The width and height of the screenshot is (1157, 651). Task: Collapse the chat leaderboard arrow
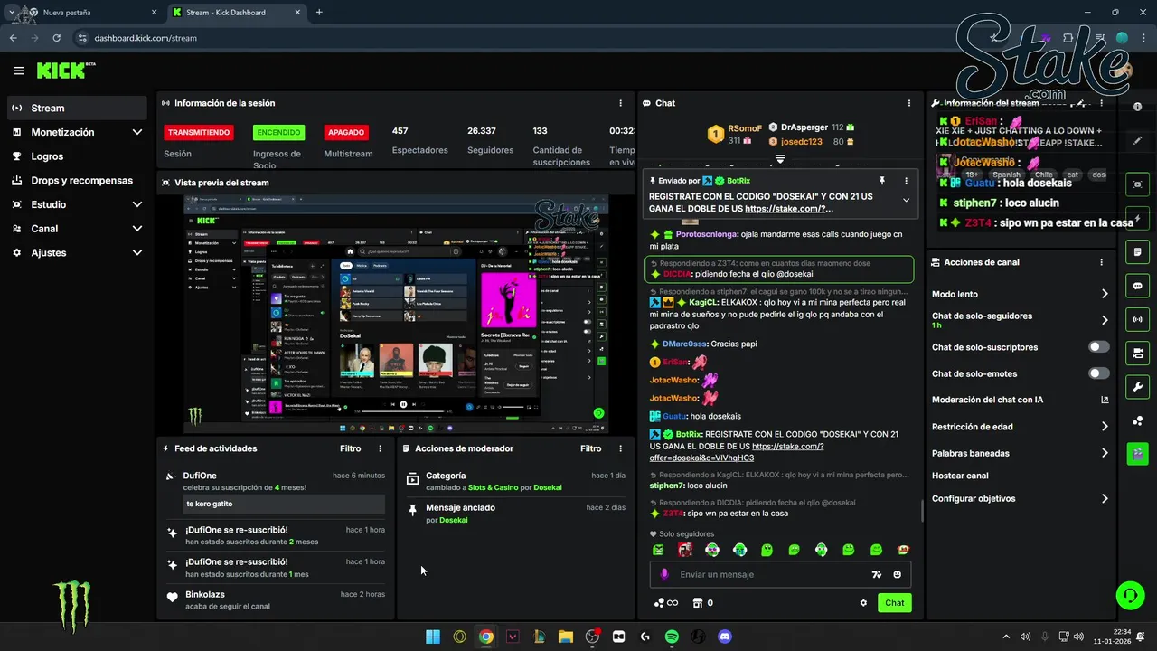pyautogui.click(x=780, y=159)
